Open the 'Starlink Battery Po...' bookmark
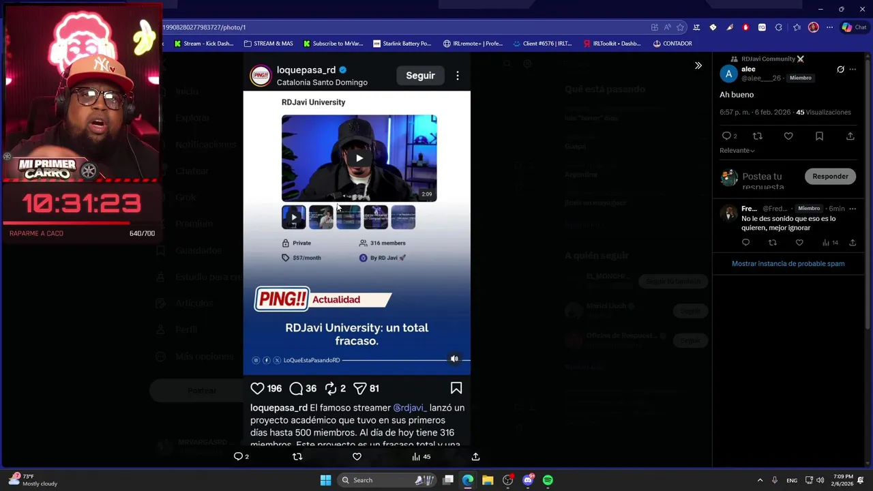 click(402, 43)
